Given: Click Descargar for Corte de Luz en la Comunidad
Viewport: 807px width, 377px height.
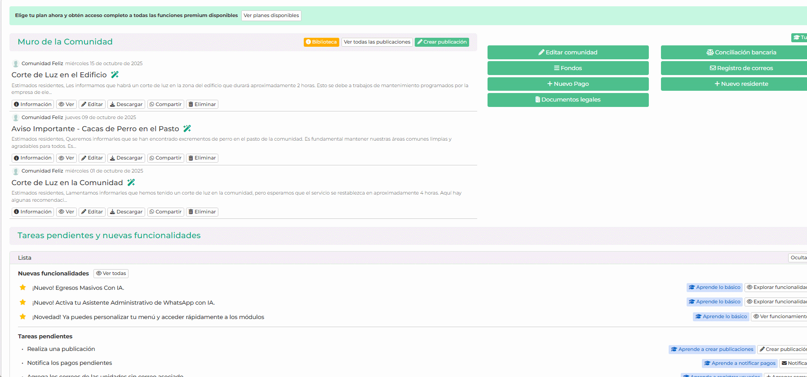Looking at the screenshot, I should point(126,212).
